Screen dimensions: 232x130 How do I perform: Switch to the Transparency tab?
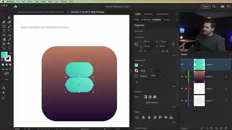tap(162, 14)
